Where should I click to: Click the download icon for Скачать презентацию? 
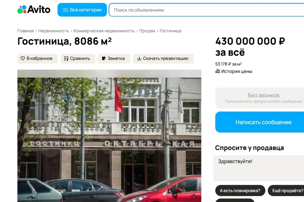[x=139, y=59]
